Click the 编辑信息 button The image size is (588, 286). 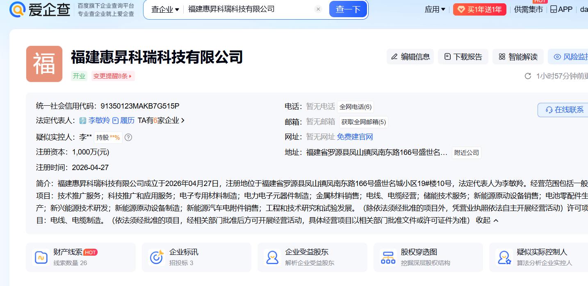pos(410,57)
